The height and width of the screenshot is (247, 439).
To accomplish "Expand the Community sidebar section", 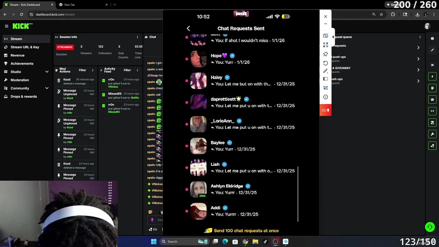I will click(x=26, y=88).
